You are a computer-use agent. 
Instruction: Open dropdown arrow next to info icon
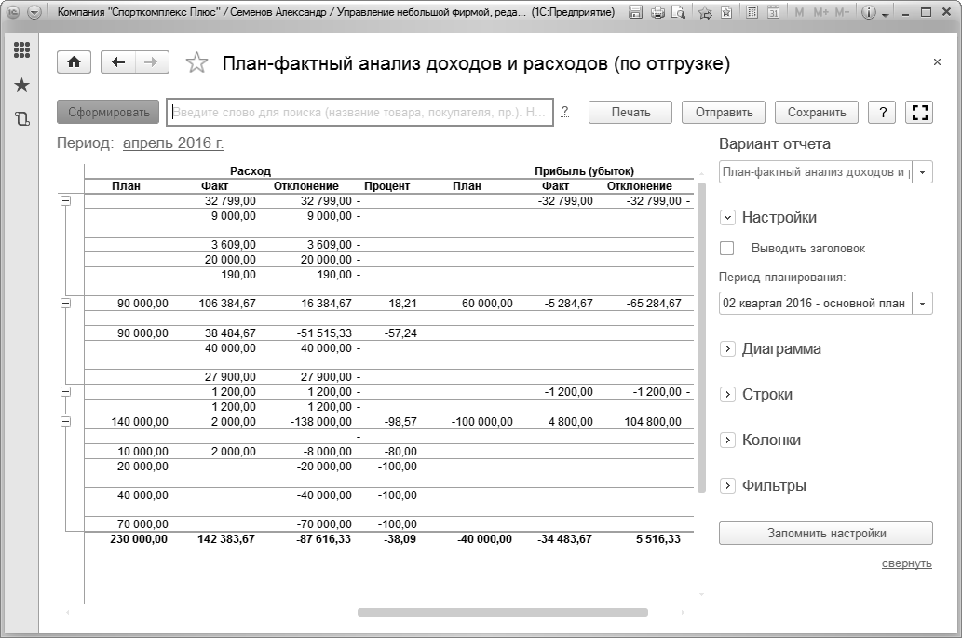886,14
